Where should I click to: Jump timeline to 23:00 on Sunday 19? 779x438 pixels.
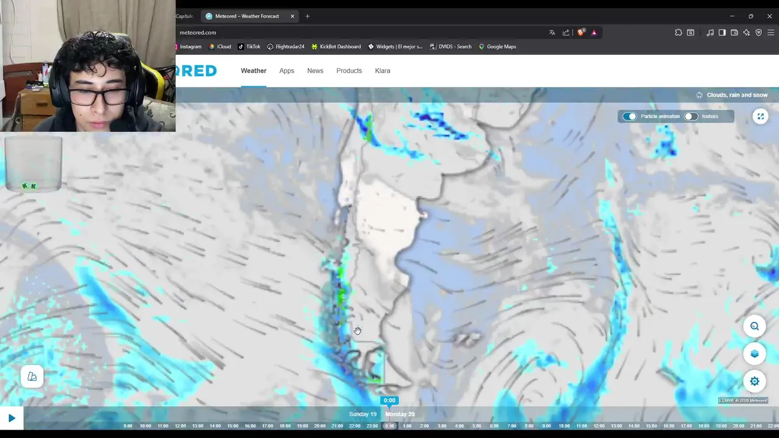click(x=372, y=426)
